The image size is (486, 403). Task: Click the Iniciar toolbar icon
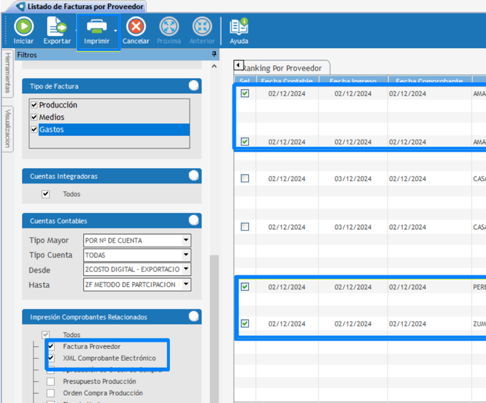23,27
